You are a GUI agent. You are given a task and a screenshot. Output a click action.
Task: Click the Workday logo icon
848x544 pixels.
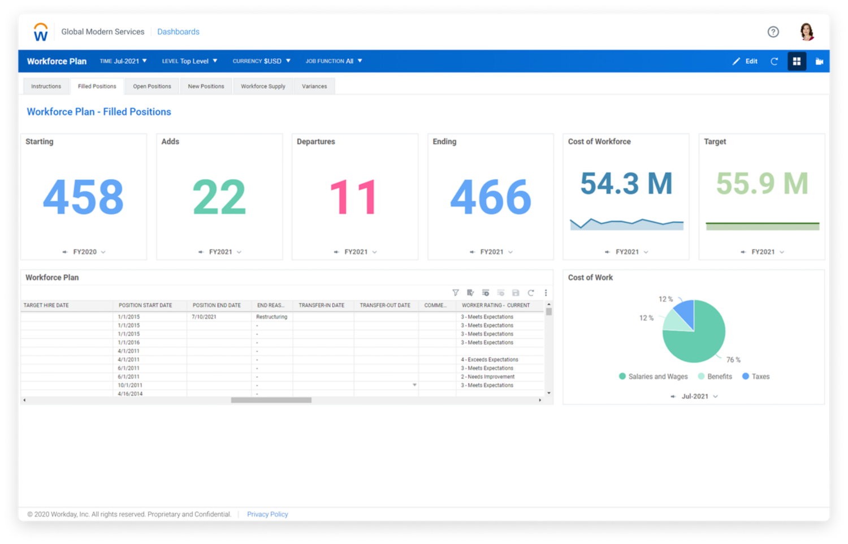pos(41,32)
